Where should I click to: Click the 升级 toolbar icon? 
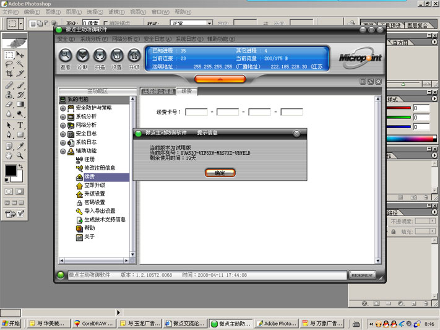(134, 55)
